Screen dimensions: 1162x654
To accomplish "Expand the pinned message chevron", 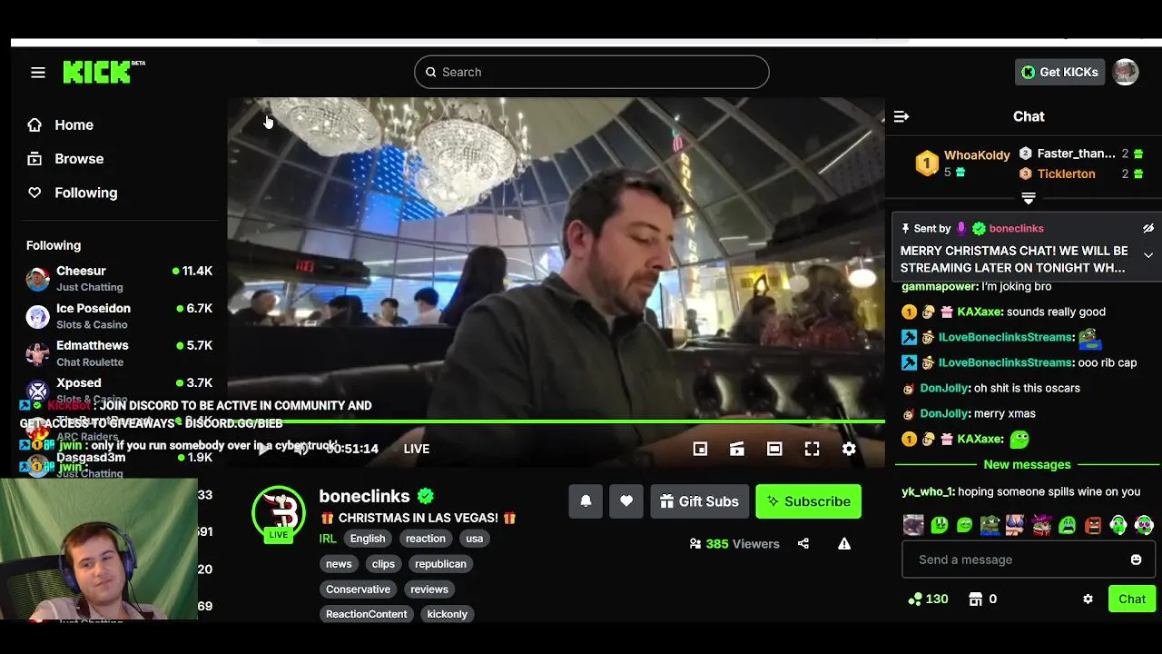I will [x=1148, y=255].
